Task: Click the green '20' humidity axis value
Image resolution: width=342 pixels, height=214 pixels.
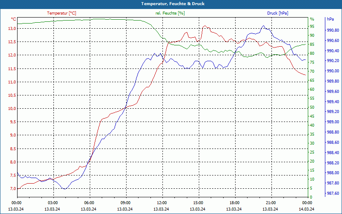Action: [312, 161]
